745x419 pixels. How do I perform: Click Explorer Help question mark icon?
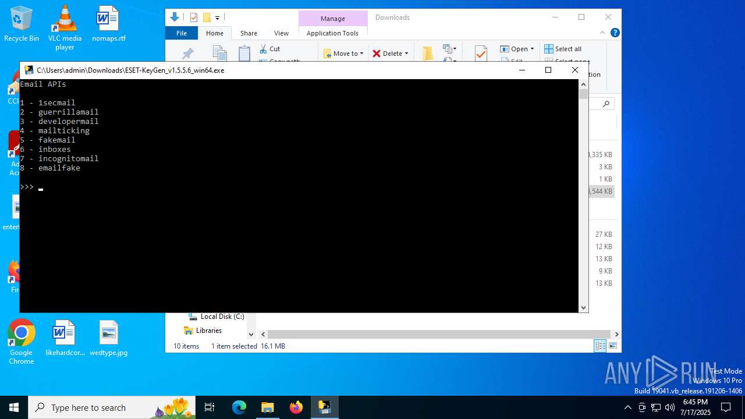click(x=615, y=33)
